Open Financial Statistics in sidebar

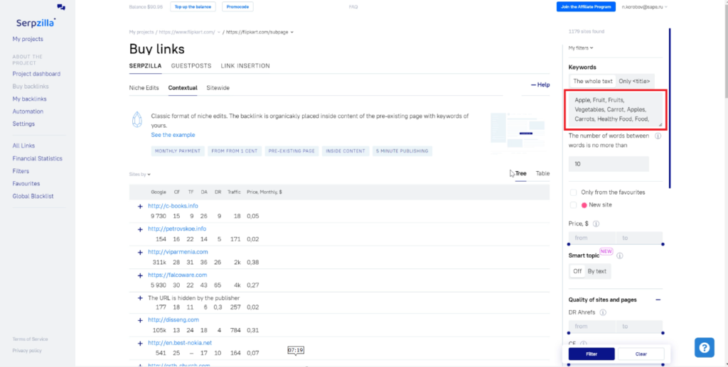pos(37,158)
